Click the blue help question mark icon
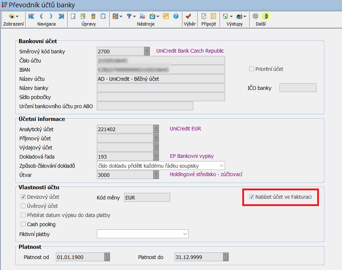The height and width of the screenshot is (270, 342). click(x=176, y=16)
